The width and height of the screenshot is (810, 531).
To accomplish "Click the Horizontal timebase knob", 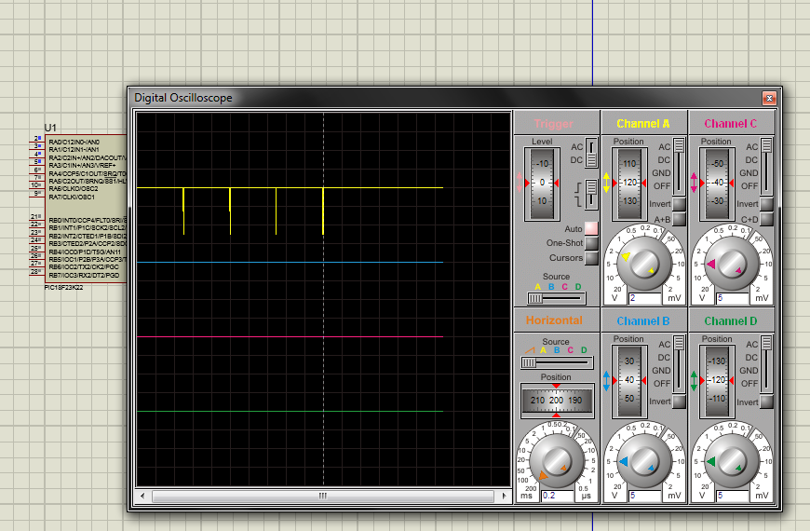I will tap(557, 460).
